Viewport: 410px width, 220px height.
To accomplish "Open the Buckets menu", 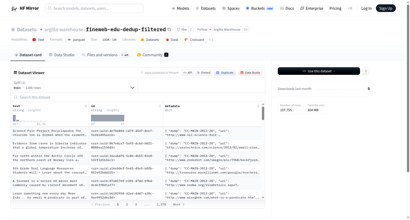I will pyautogui.click(x=260, y=8).
